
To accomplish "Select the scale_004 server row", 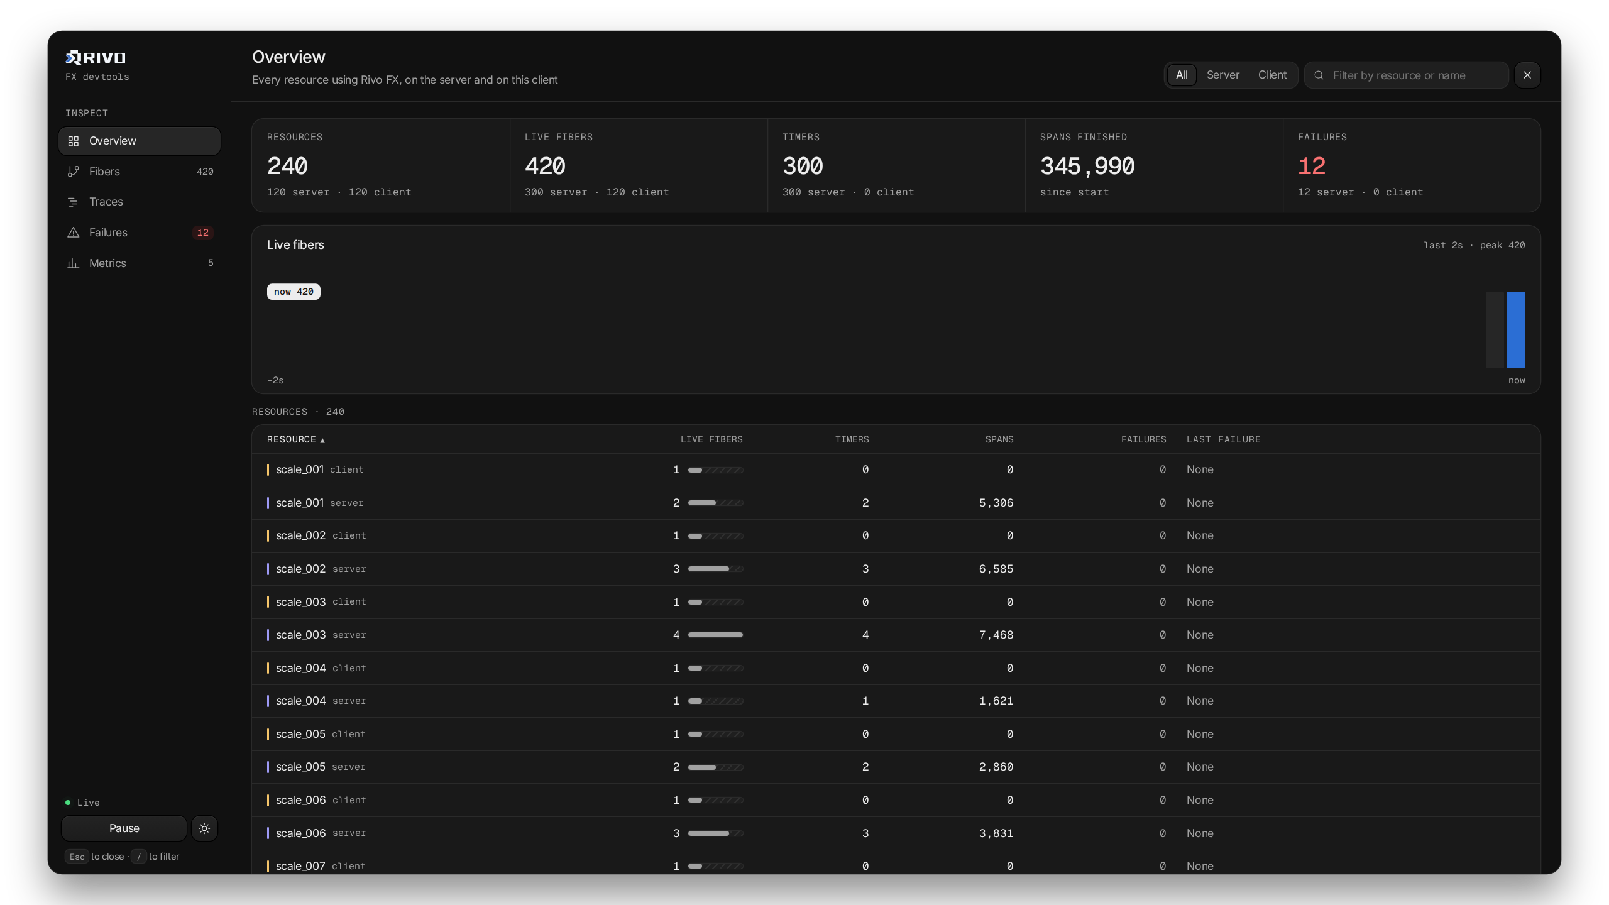I will (896, 701).
